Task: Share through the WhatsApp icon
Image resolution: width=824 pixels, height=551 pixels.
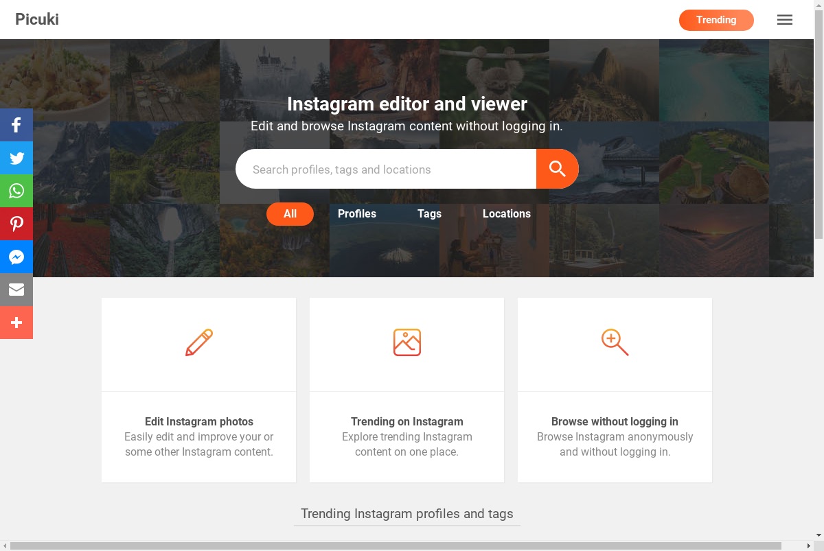Action: pos(16,191)
